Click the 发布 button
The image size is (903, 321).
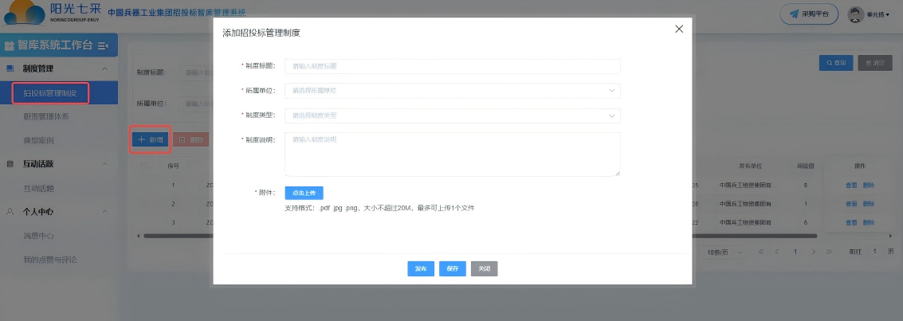point(421,269)
